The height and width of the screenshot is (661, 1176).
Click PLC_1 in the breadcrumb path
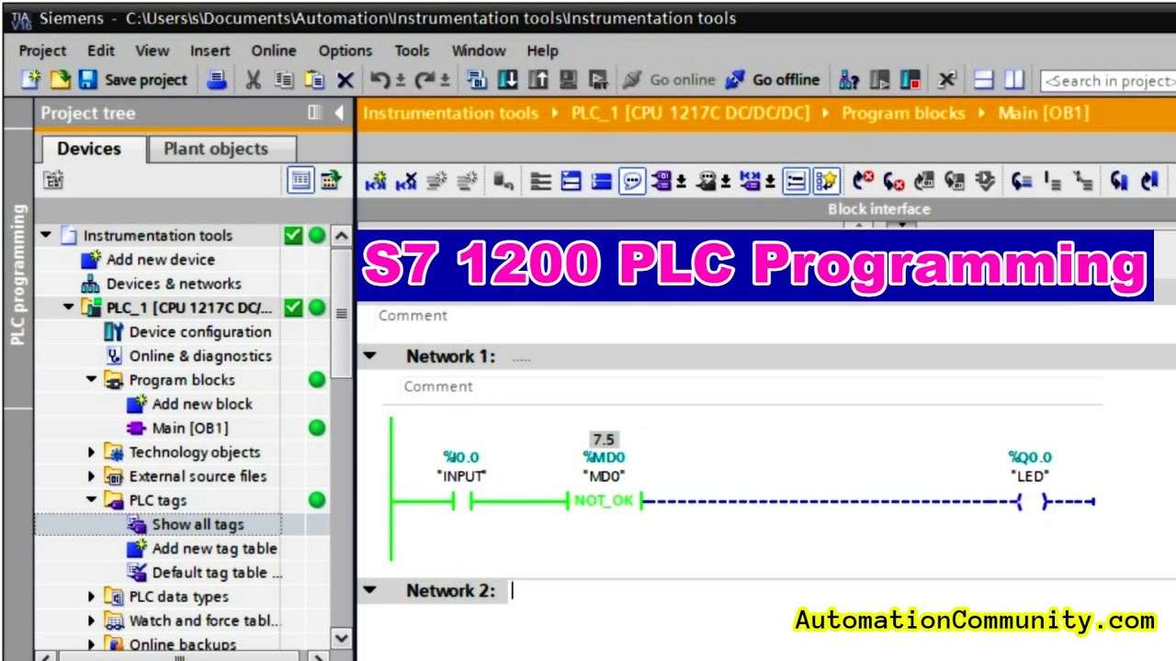pos(690,113)
